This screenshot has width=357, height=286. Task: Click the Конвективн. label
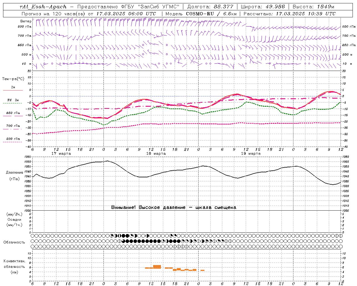tap(15, 261)
